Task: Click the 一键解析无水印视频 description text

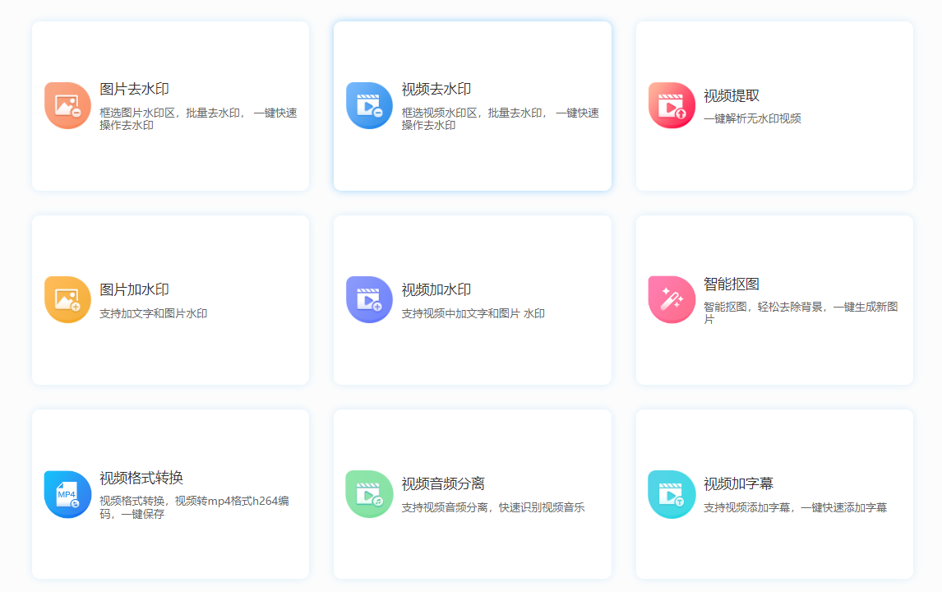Action: (752, 118)
